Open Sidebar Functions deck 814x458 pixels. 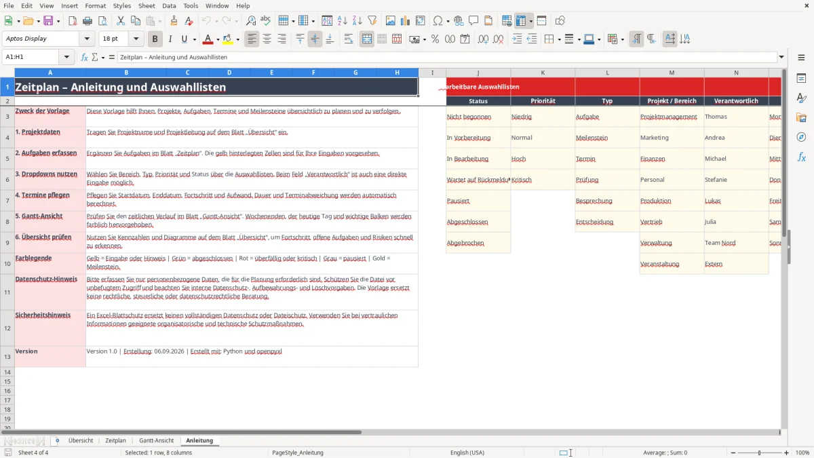click(x=801, y=157)
